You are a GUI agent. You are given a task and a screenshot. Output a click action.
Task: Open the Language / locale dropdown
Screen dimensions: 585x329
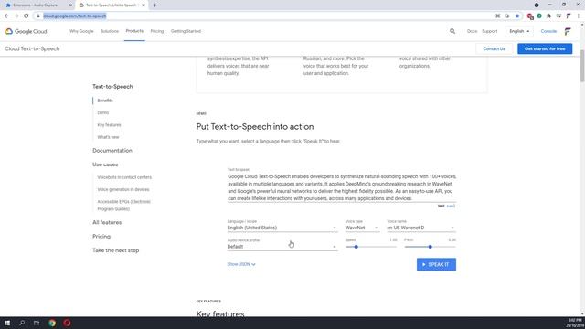282,228
